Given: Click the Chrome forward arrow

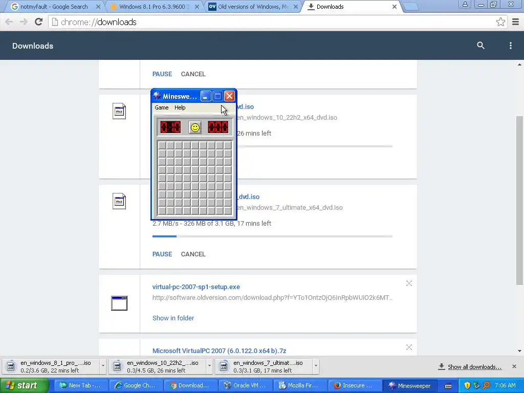Looking at the screenshot, I should 24,22.
